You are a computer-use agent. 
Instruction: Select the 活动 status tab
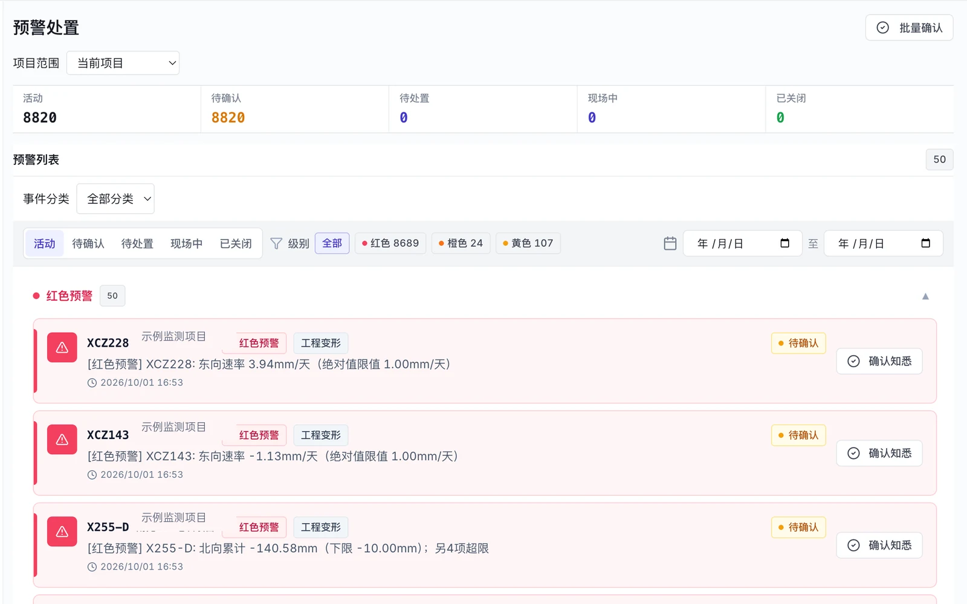point(44,243)
